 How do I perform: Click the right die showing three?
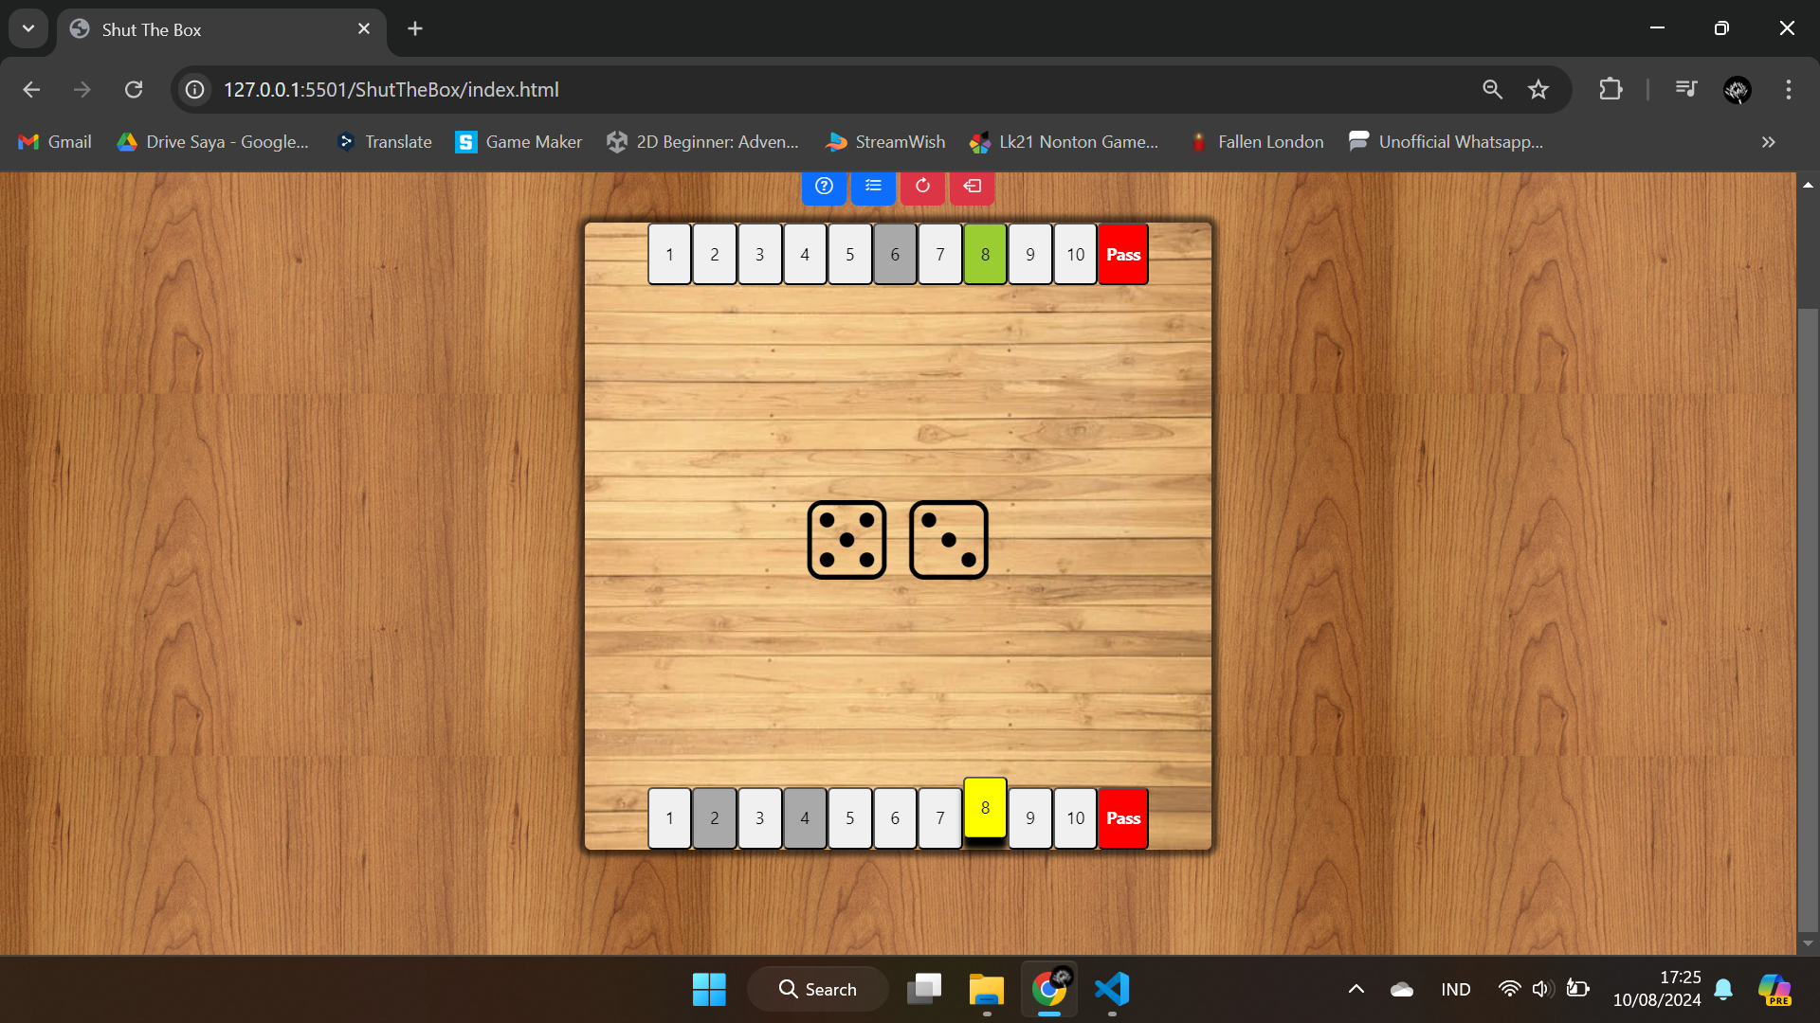pyautogui.click(x=948, y=540)
